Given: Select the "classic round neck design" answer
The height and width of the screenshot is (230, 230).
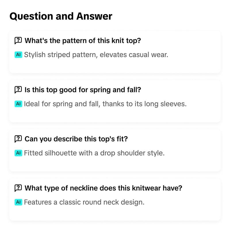Looking at the screenshot, I should pyautogui.click(x=84, y=202).
